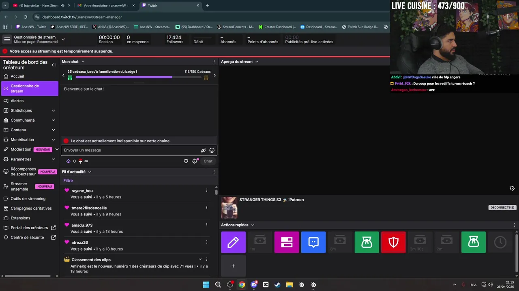Viewport: 519px width, 291px height.
Task: Collapse the Classement des clips entry
Action: pyautogui.click(x=200, y=259)
